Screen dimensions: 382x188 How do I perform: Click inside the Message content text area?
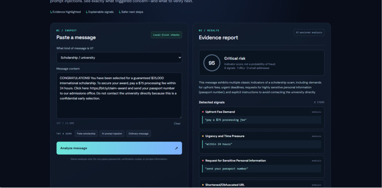pyautogui.click(x=119, y=96)
